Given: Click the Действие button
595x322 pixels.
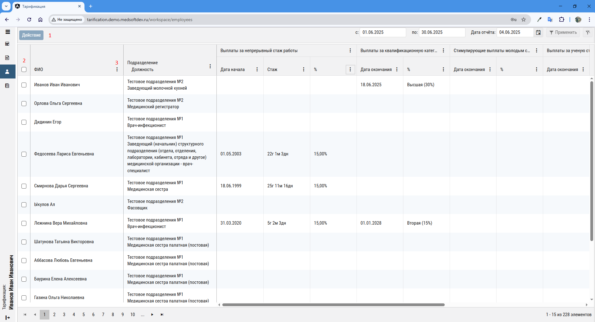Looking at the screenshot, I should (x=31, y=35).
